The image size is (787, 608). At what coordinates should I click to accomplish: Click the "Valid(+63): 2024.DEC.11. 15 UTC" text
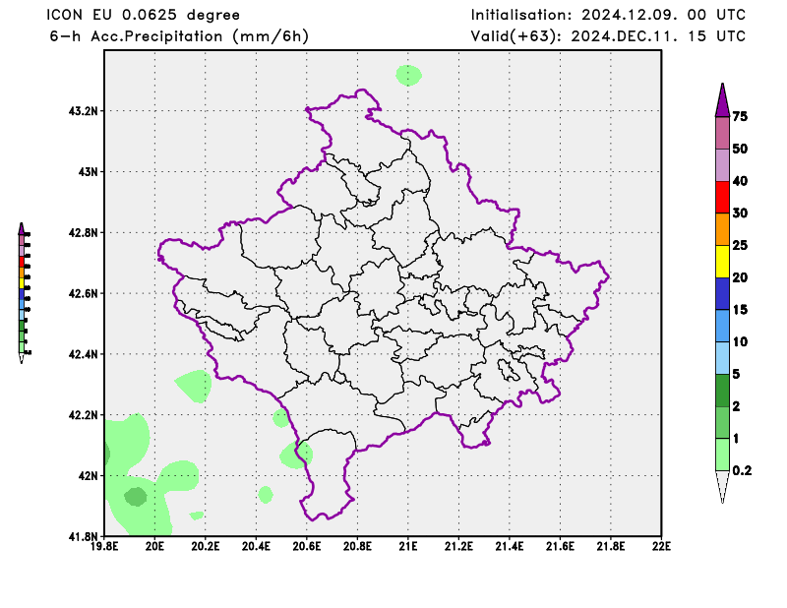(x=608, y=36)
